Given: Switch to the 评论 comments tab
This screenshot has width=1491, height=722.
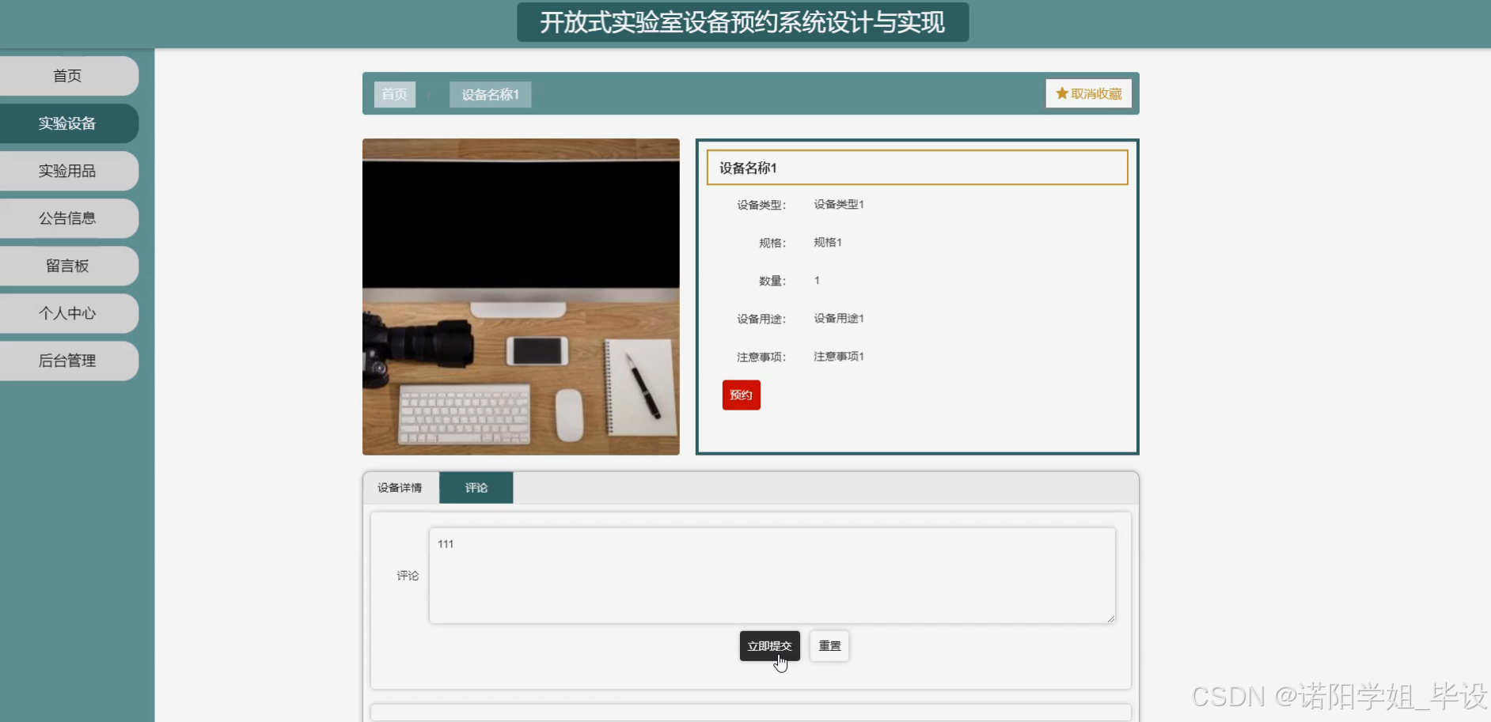Looking at the screenshot, I should (x=476, y=487).
